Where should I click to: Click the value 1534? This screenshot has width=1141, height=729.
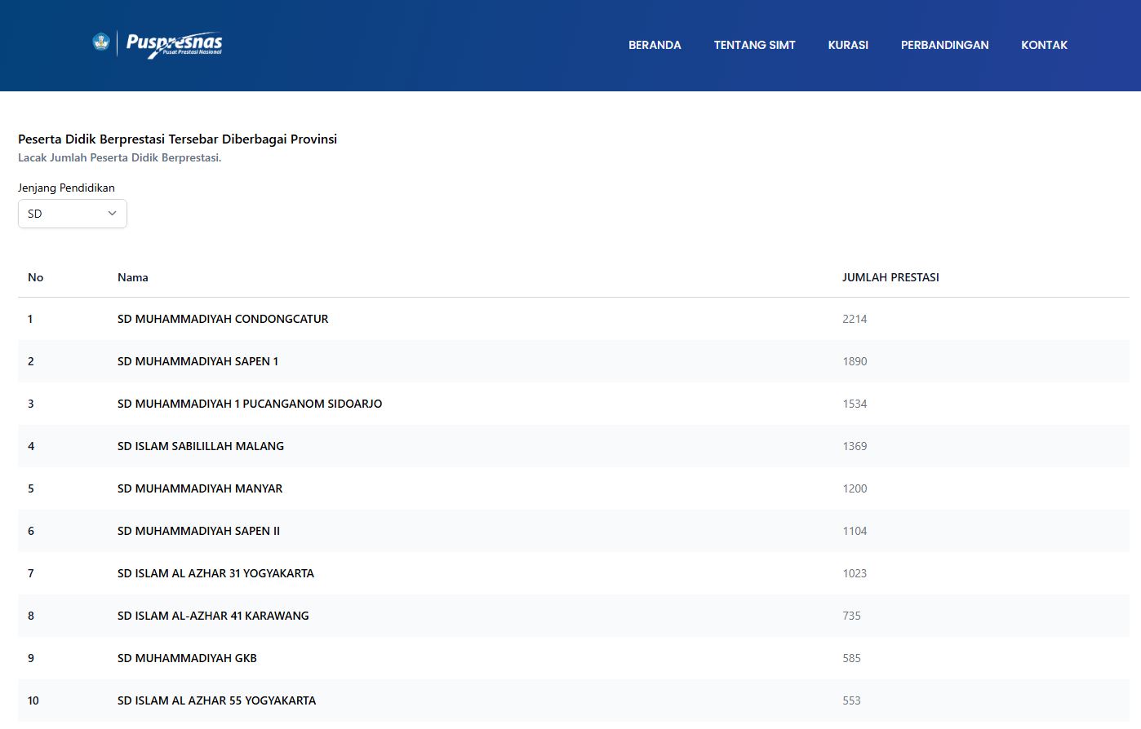coord(855,404)
